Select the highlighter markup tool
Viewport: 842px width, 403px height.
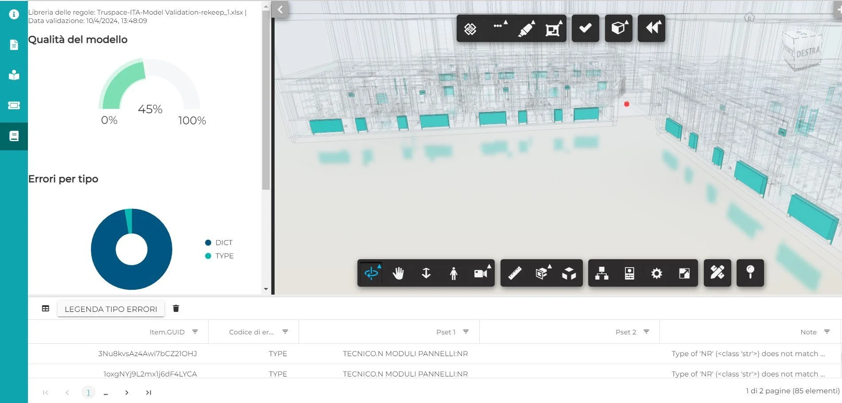click(x=526, y=29)
